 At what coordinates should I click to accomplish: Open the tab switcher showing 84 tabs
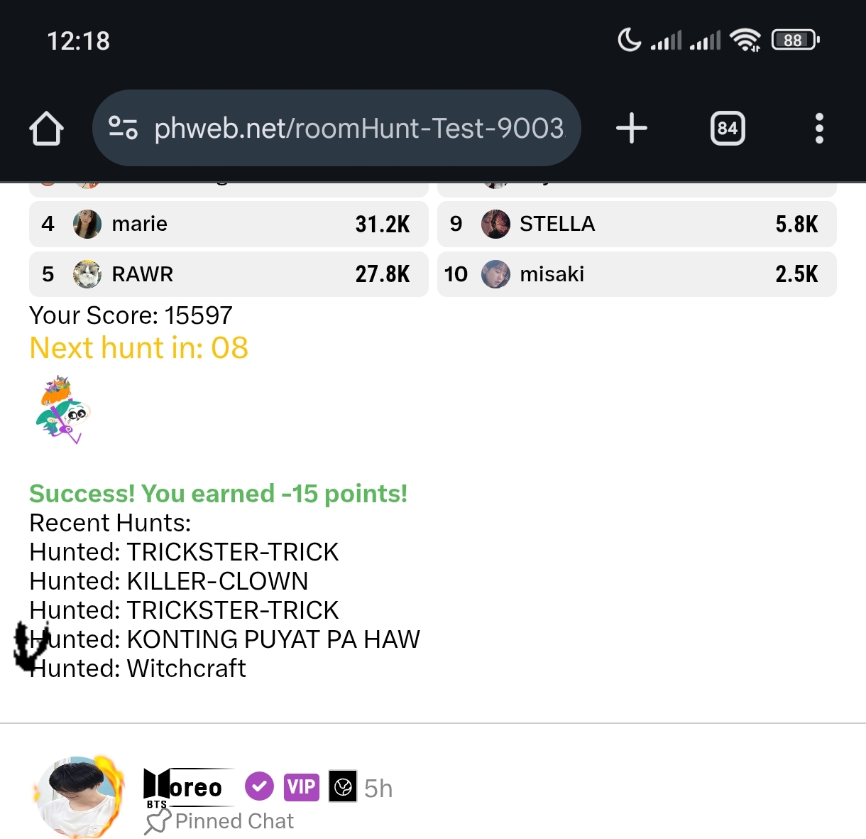point(728,129)
